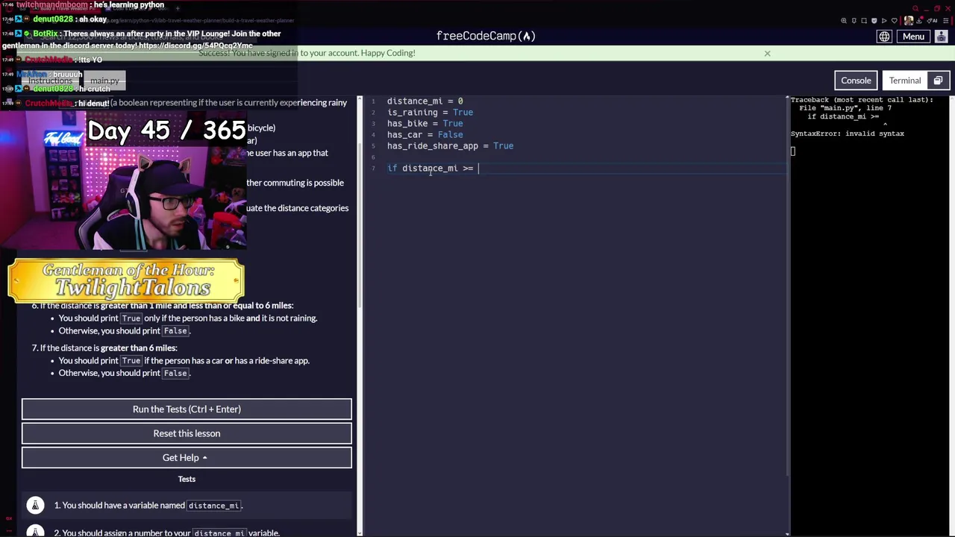Click the Tests heading

(x=187, y=479)
